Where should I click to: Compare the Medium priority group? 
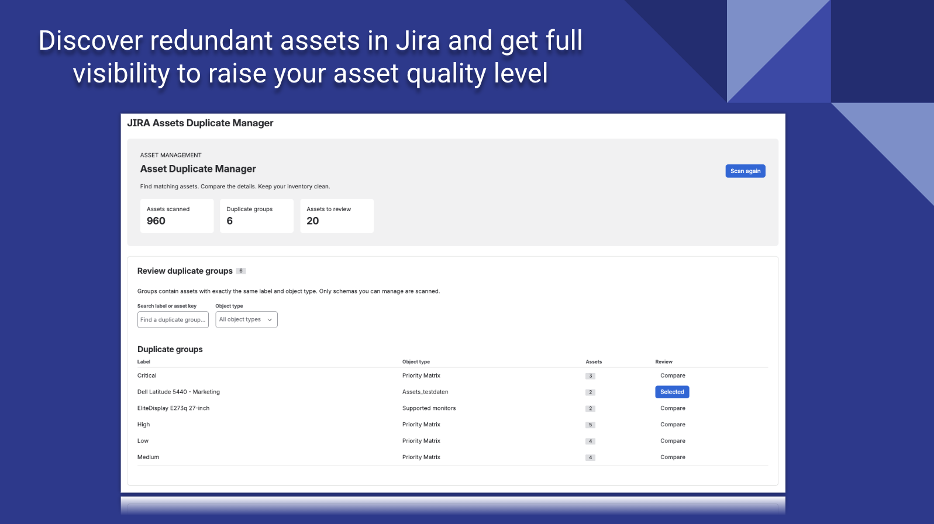coord(673,457)
